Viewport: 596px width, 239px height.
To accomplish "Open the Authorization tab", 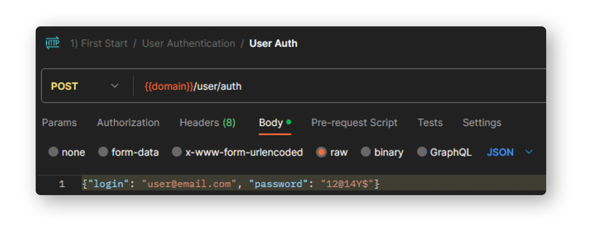I will tap(128, 122).
